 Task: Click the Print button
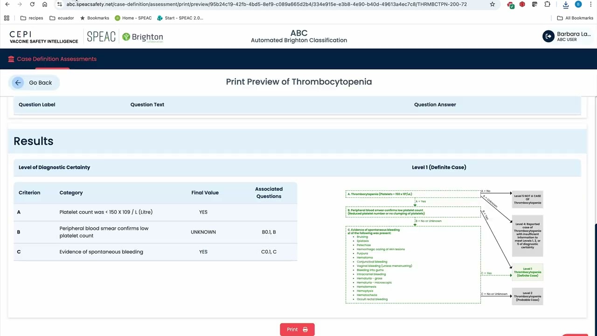(x=297, y=329)
